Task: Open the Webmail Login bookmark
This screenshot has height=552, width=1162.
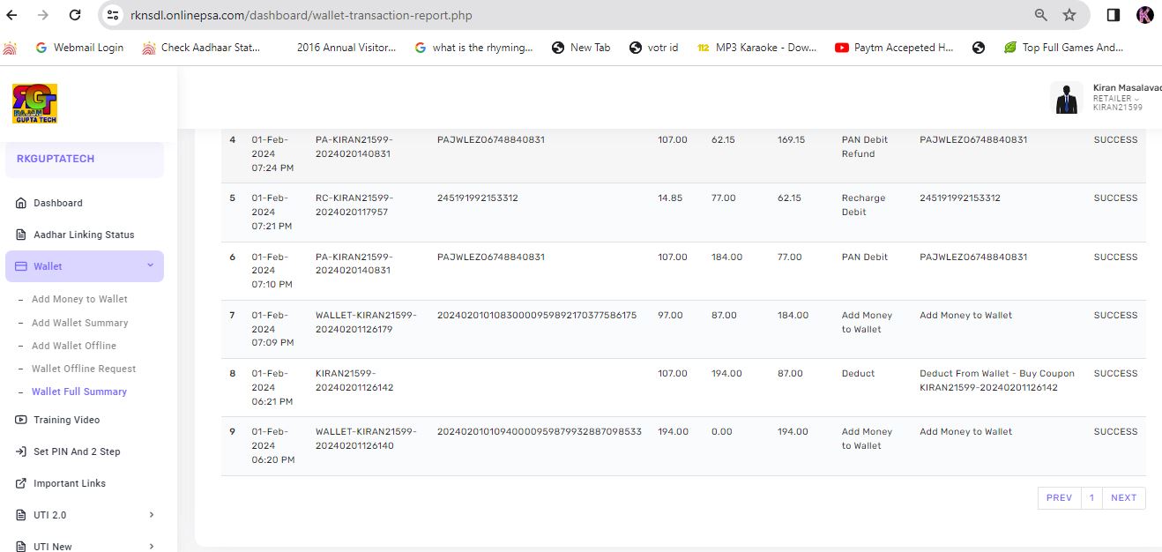Action: (x=88, y=48)
